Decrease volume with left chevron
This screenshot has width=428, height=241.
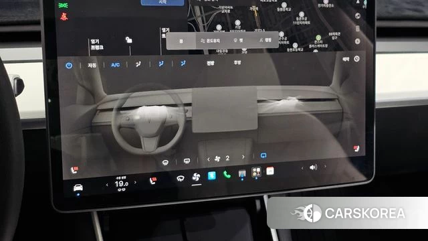click(x=302, y=168)
